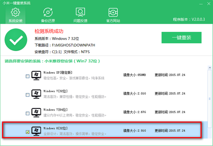This screenshot has width=213, height=146.
Task: Close the 小米一键重装系统 window
Action: tap(209, 4)
